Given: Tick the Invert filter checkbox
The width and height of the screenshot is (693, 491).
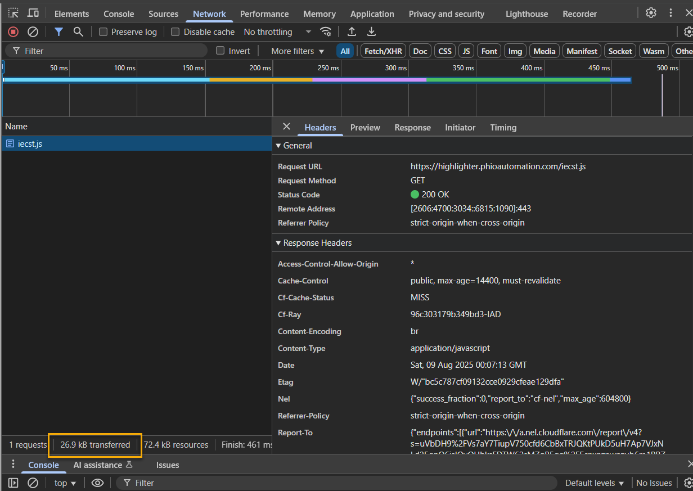Looking at the screenshot, I should point(220,51).
